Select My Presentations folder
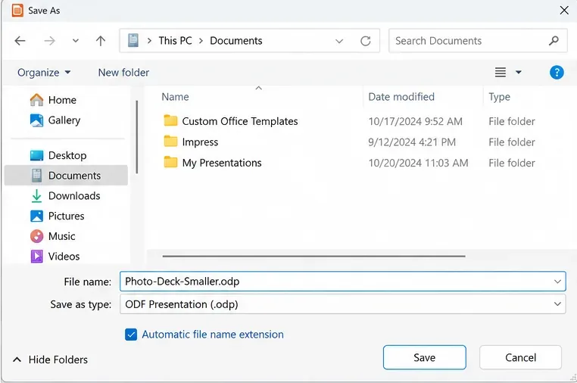This screenshot has width=577, height=383. (x=222, y=163)
